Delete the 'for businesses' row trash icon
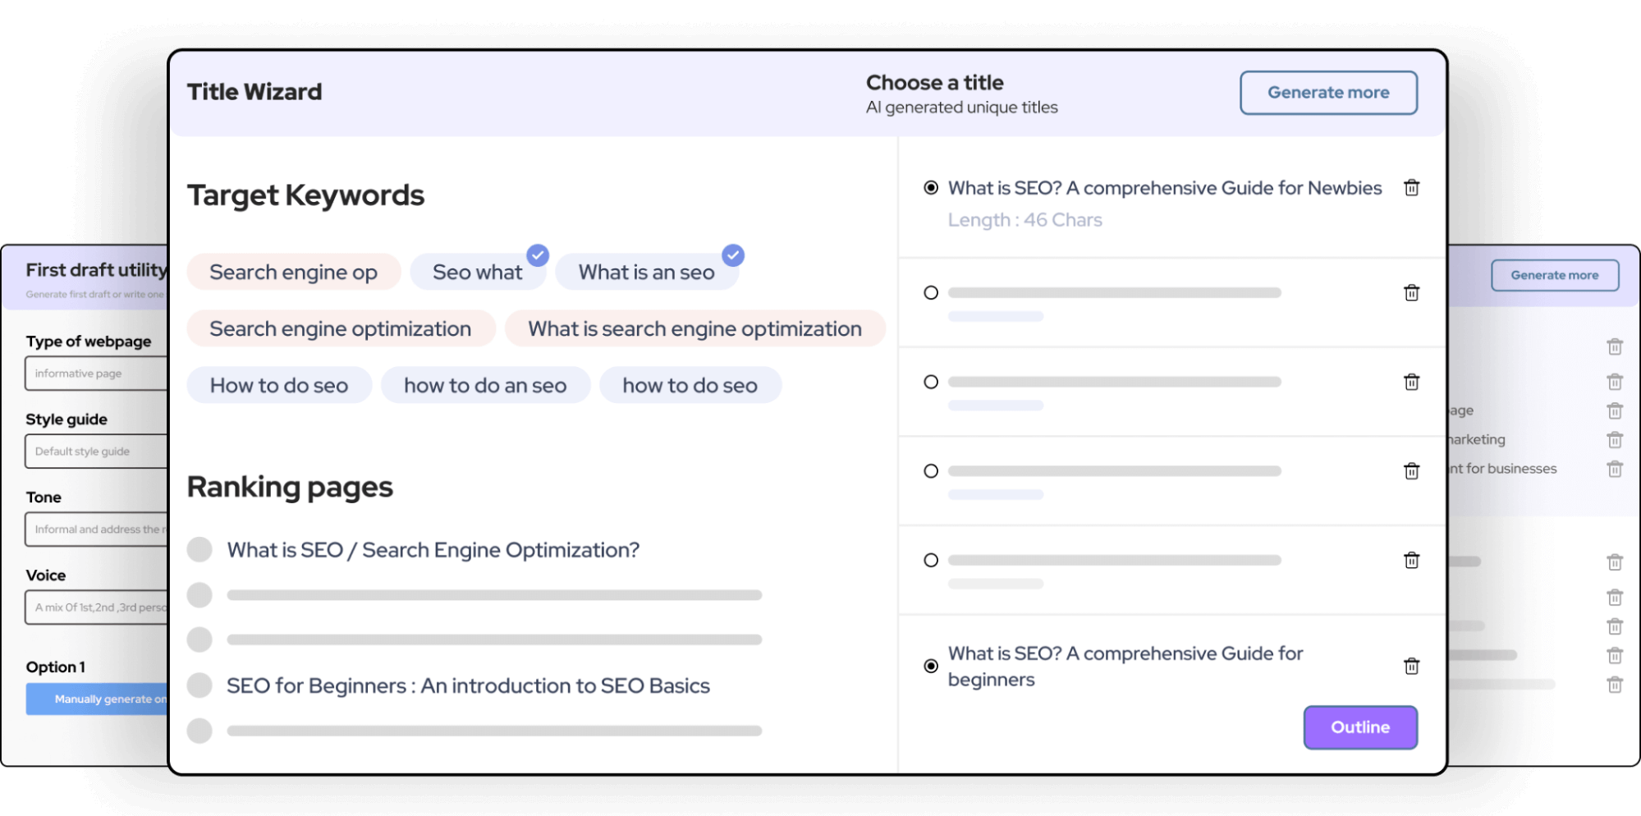Screen dimensions: 1641x816 1614,468
